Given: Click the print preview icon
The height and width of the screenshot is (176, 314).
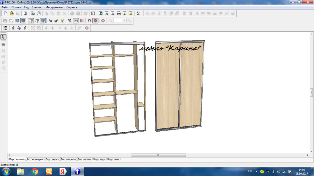Looking at the screenshot, I should tap(38, 13).
